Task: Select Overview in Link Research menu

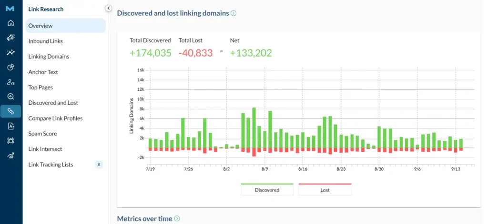Action: [x=66, y=26]
